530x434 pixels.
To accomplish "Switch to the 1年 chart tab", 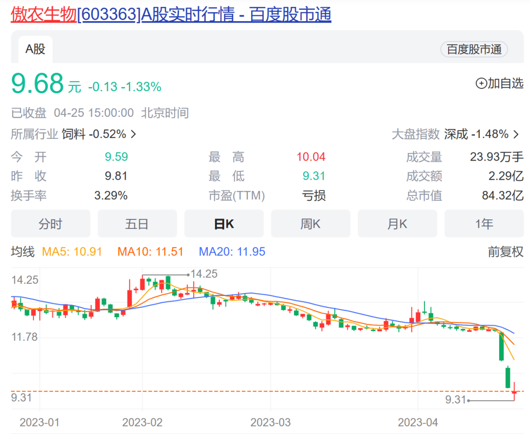I will coord(484,223).
